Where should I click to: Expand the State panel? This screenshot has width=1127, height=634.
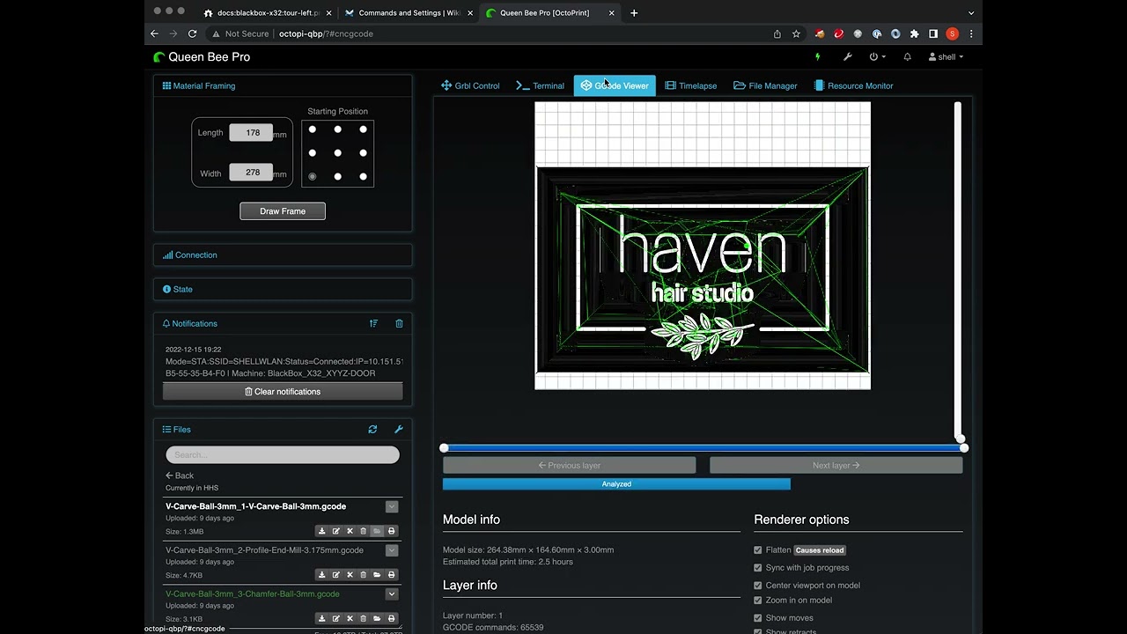point(178,290)
